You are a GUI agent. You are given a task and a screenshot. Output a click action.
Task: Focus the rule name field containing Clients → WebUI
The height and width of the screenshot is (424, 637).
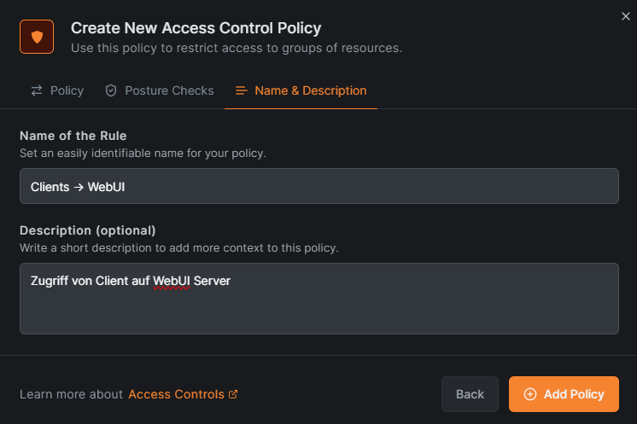(x=318, y=186)
